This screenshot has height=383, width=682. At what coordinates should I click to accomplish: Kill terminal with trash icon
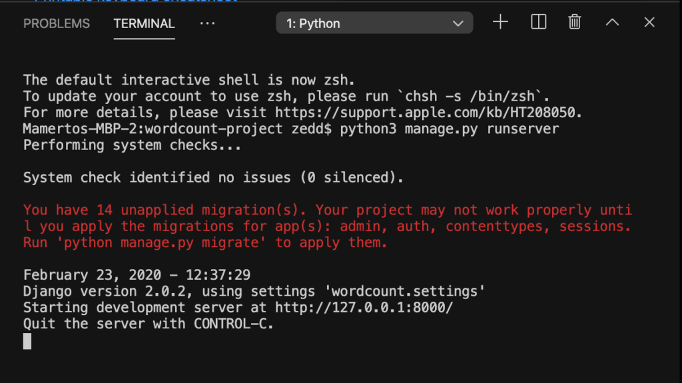pyautogui.click(x=575, y=22)
